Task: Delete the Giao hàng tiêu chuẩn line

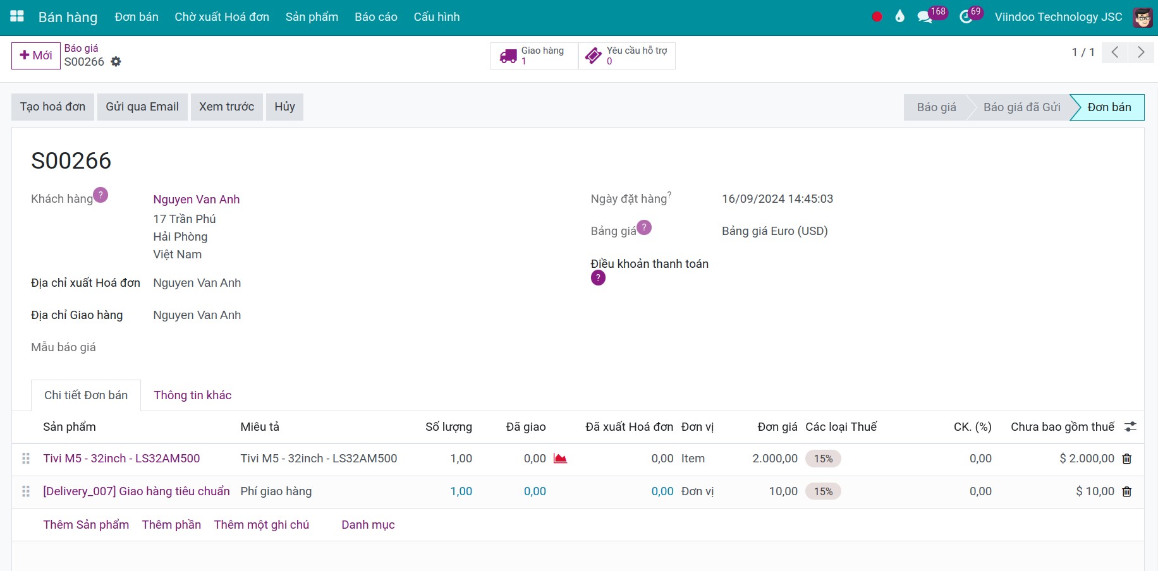Action: point(1126,492)
